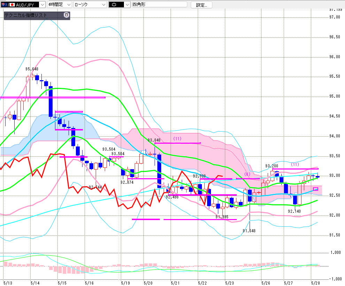Click the 92.938 price label
This screenshot has width=345, height=286.
[x=199, y=176]
